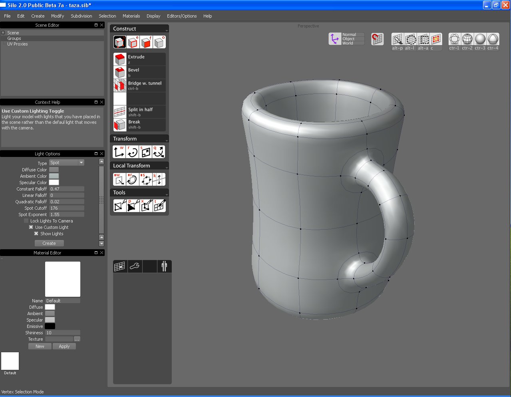
Task: Select face selection mode cube icon
Action: [146, 42]
